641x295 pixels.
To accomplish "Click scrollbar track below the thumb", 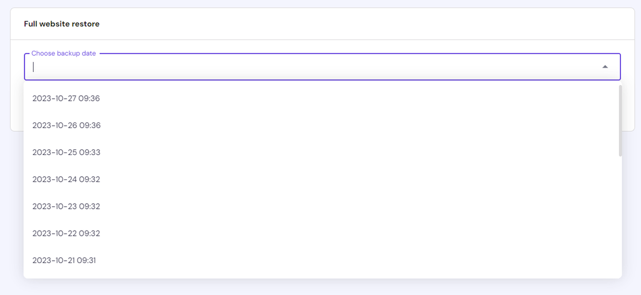I will (x=620, y=216).
